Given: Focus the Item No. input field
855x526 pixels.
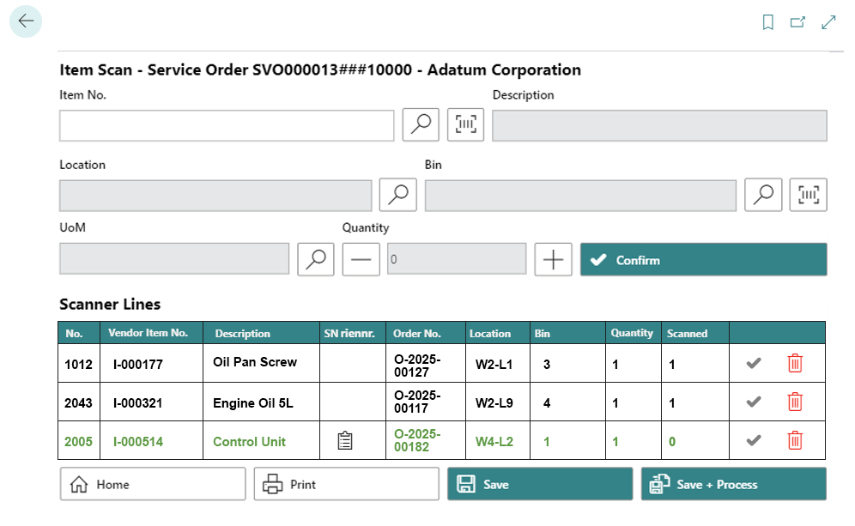Looking at the screenshot, I should (x=227, y=126).
